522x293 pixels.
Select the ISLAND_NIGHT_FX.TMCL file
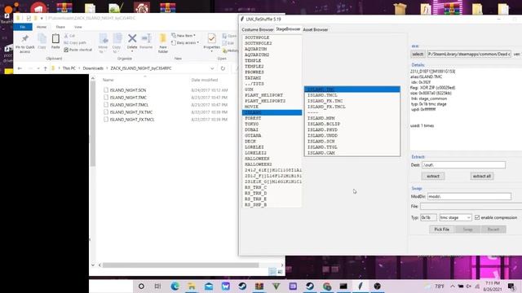[x=132, y=120]
